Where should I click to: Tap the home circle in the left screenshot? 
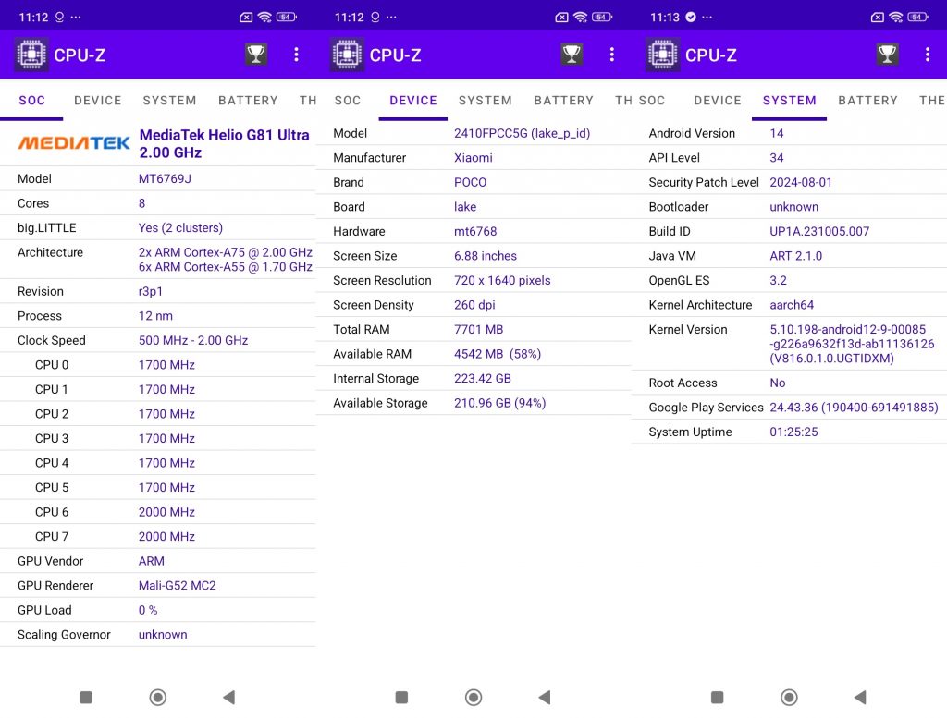(x=157, y=698)
